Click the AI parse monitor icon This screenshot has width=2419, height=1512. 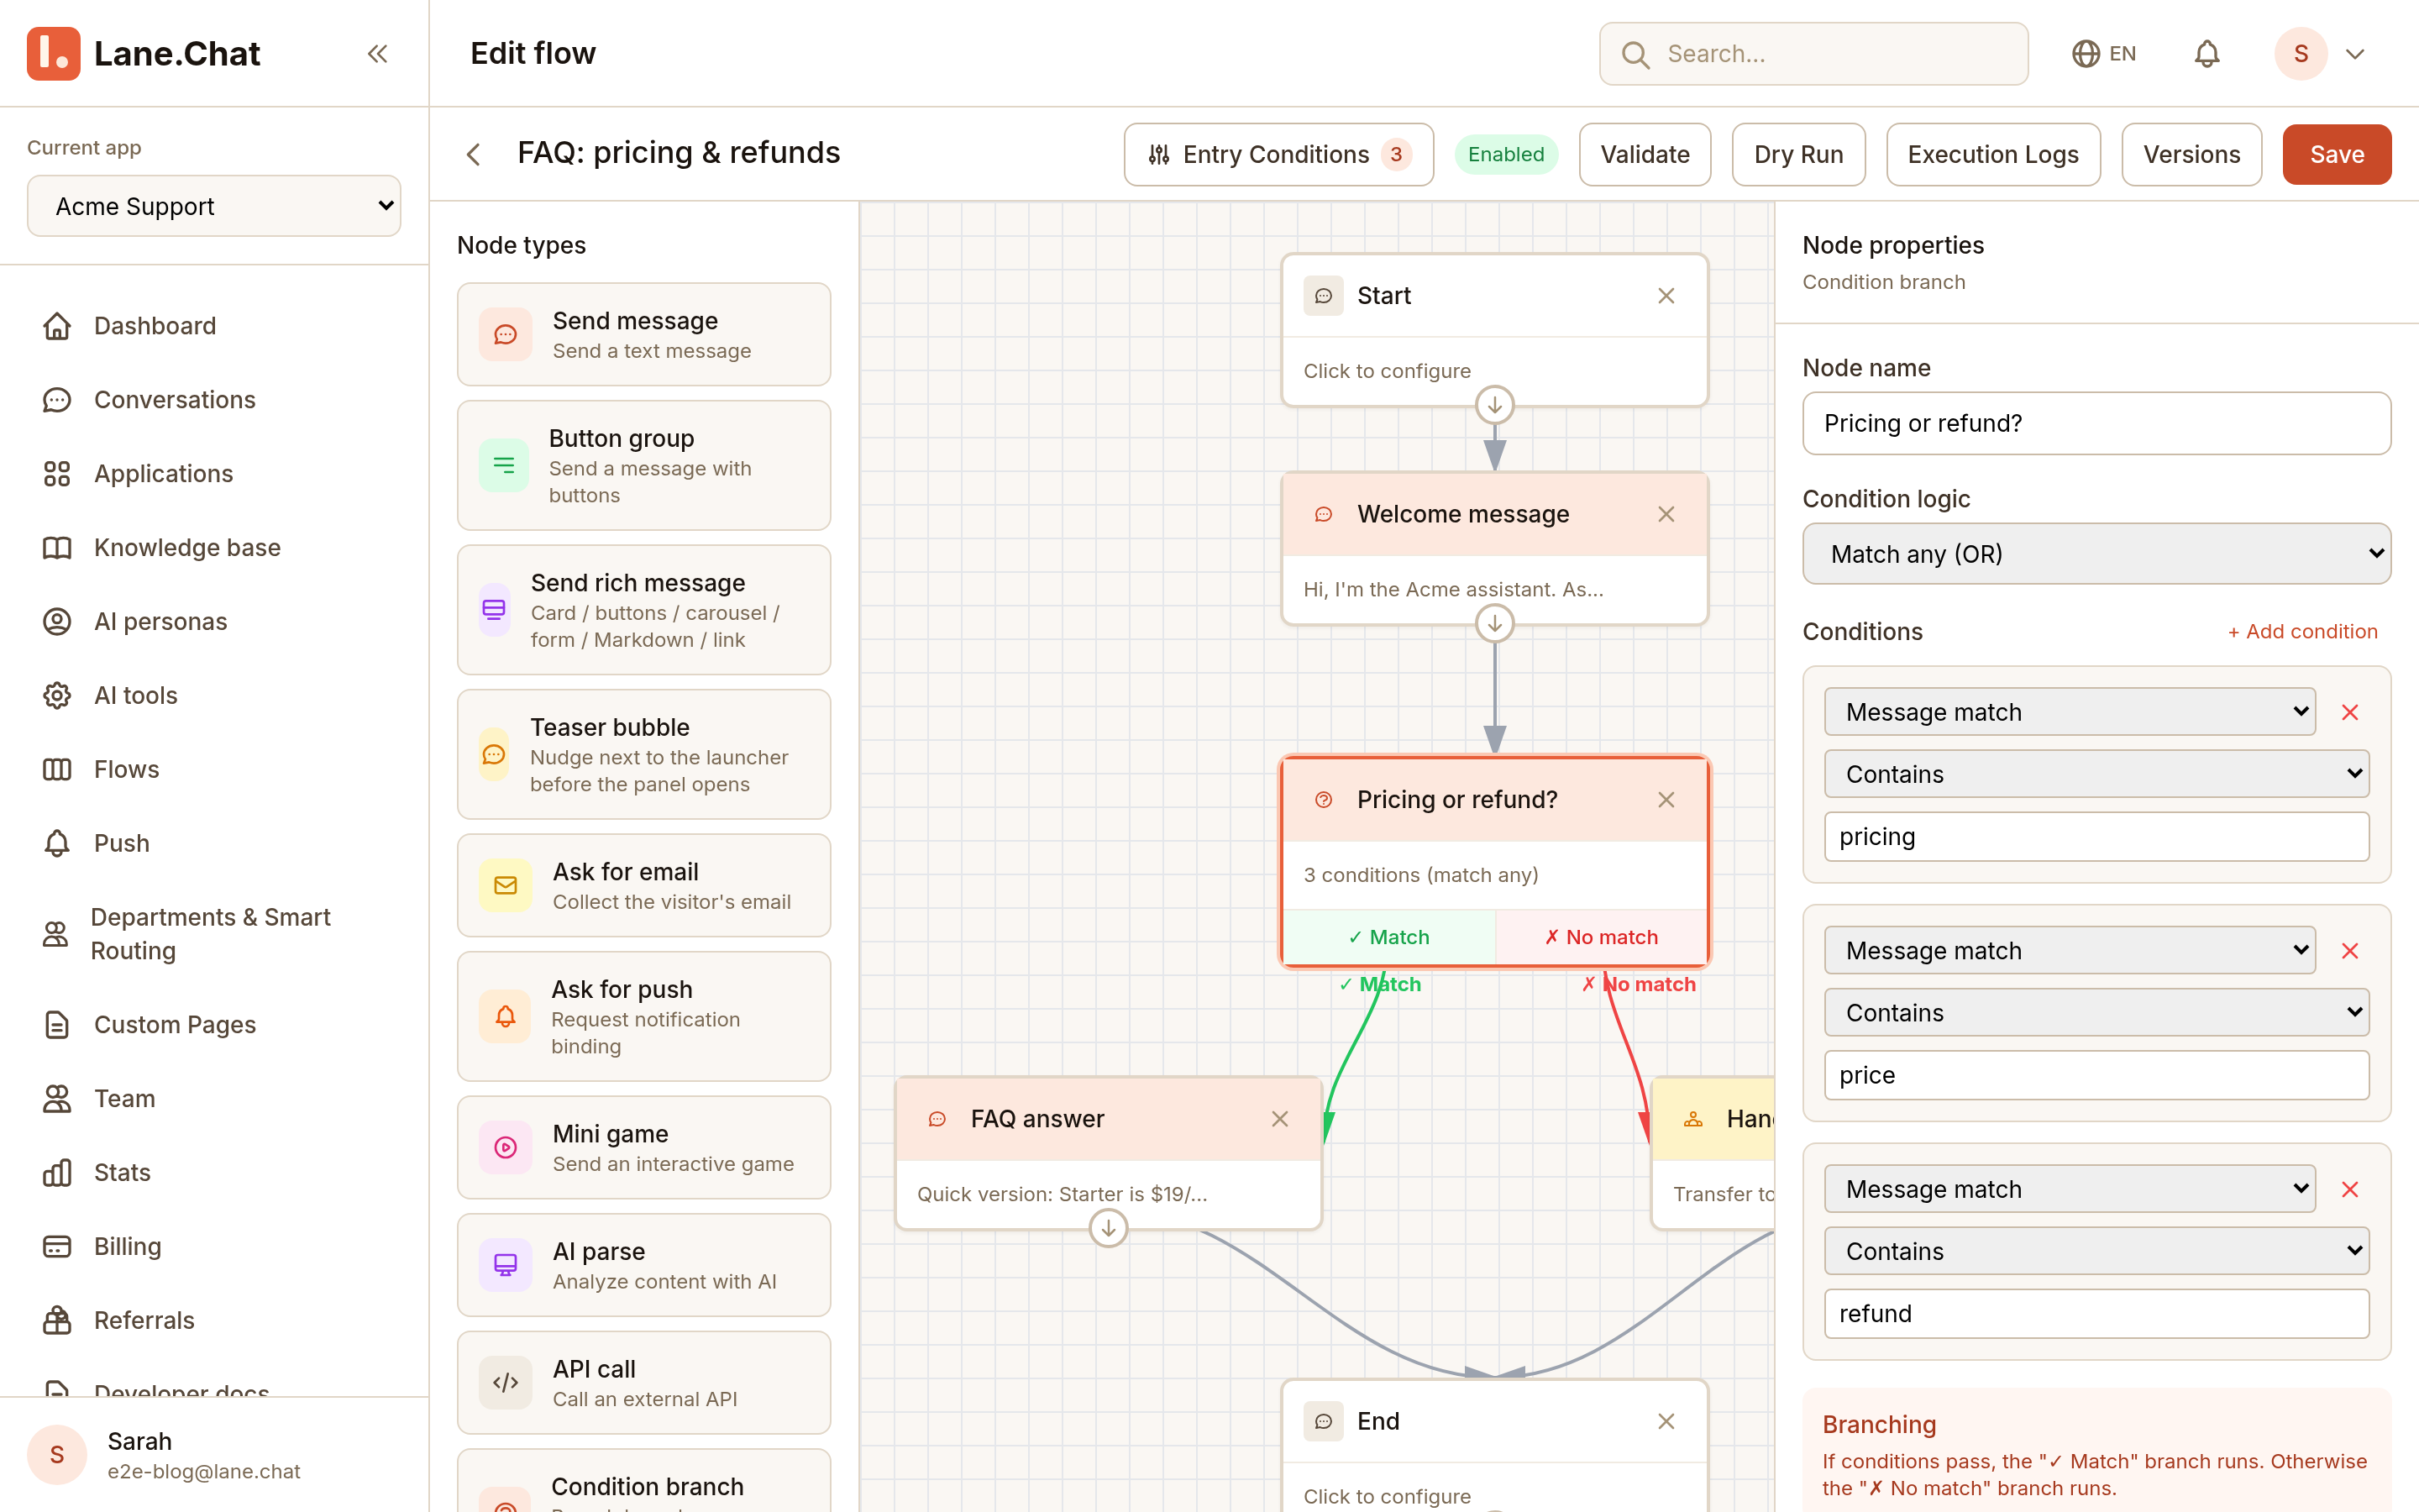tap(506, 1265)
